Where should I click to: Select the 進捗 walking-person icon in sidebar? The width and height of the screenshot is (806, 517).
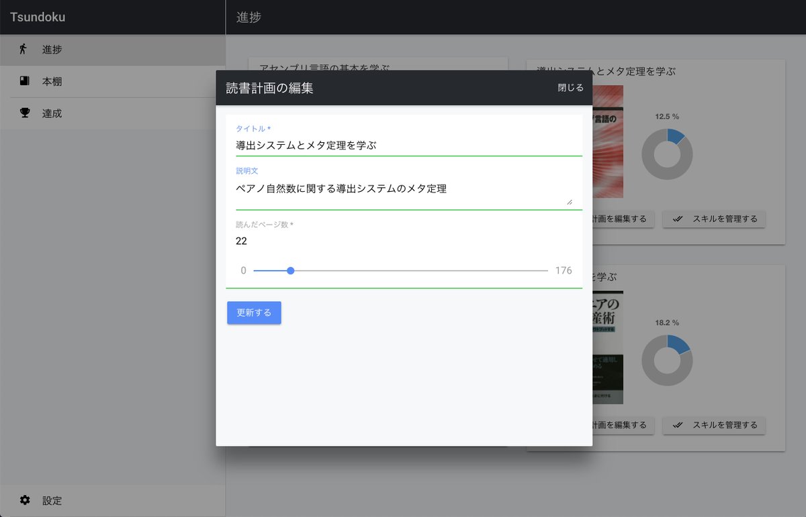pyautogui.click(x=24, y=49)
